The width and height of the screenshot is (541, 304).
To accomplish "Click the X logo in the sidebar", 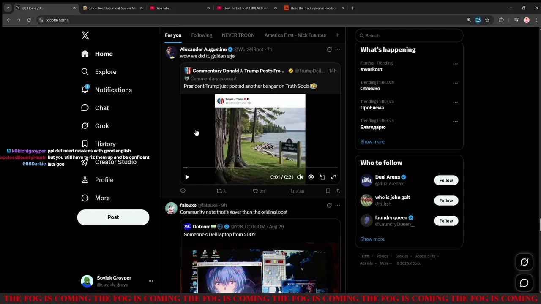I will coord(85,35).
